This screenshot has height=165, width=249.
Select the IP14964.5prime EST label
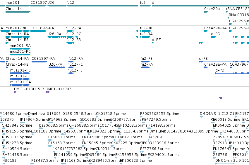click(x=34, y=120)
